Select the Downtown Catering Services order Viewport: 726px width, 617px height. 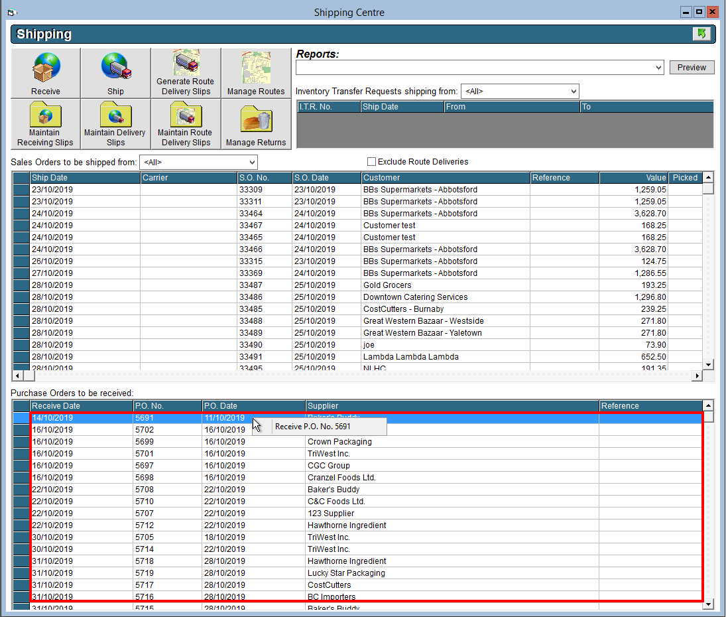coord(357,297)
